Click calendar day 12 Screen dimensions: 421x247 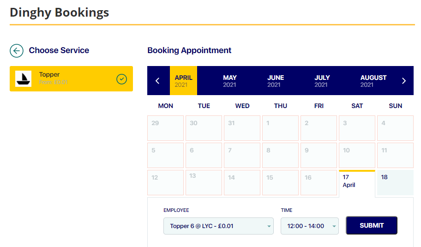point(165,183)
